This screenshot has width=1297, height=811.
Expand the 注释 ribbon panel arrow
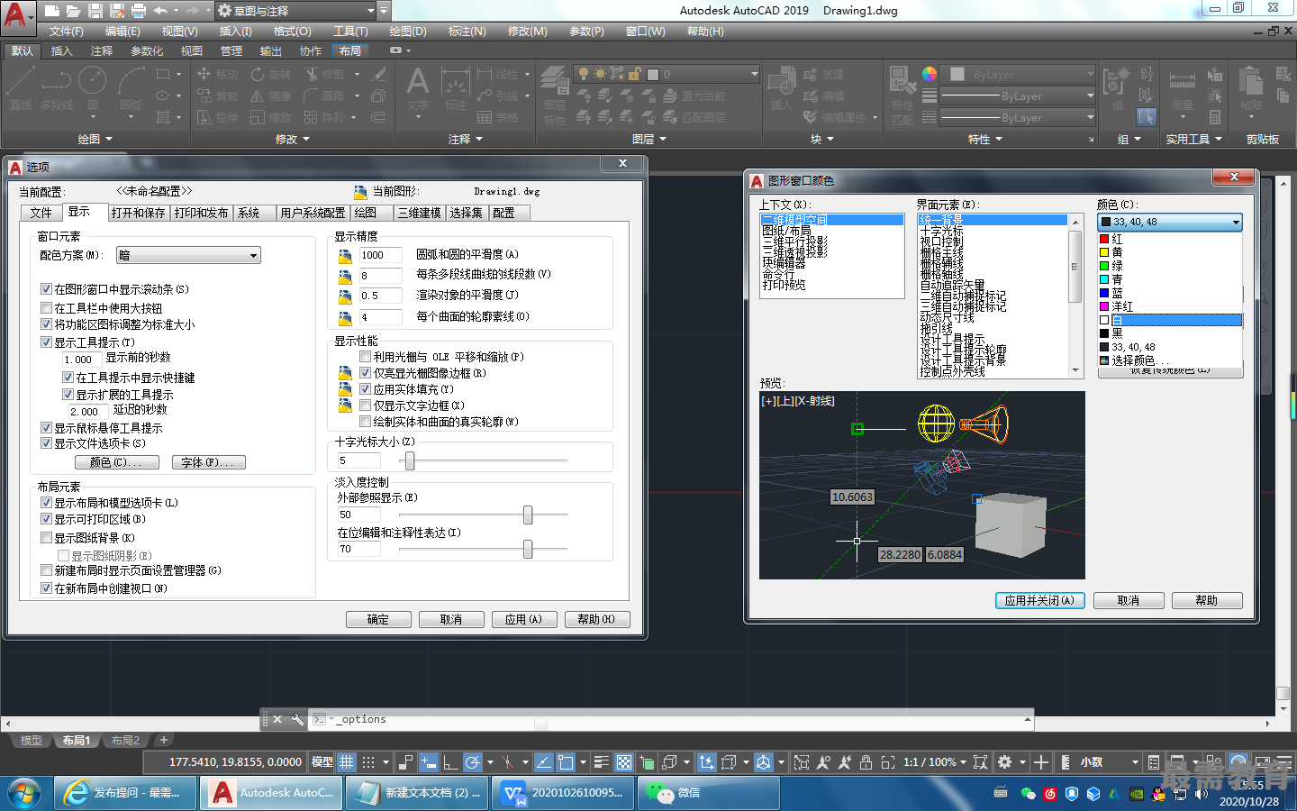479,140
